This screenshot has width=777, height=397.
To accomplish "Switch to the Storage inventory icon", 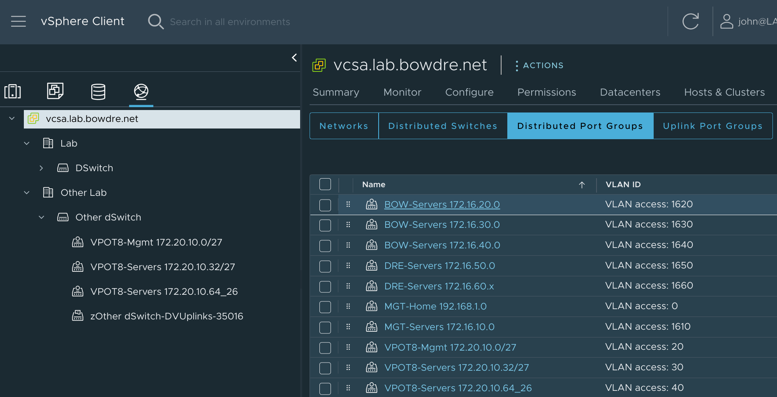I will click(x=98, y=91).
